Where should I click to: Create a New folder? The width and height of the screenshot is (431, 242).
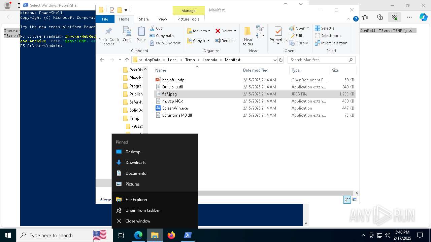pyautogui.click(x=248, y=36)
